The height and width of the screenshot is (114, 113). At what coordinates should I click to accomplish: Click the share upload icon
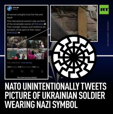click(x=42, y=71)
